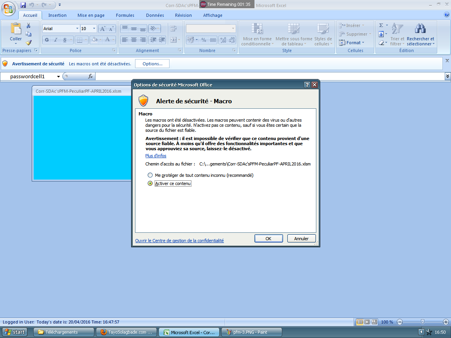The height and width of the screenshot is (338, 451).
Task: Switch to Firefox TayoSolagbade.com taskbar item
Action: 126,332
